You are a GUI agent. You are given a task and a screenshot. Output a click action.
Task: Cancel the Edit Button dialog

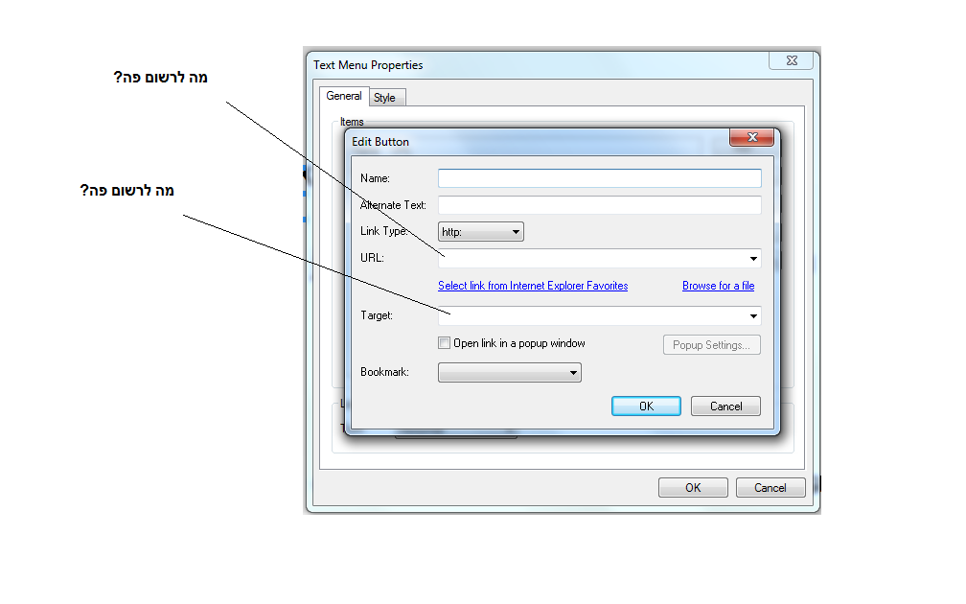725,407
